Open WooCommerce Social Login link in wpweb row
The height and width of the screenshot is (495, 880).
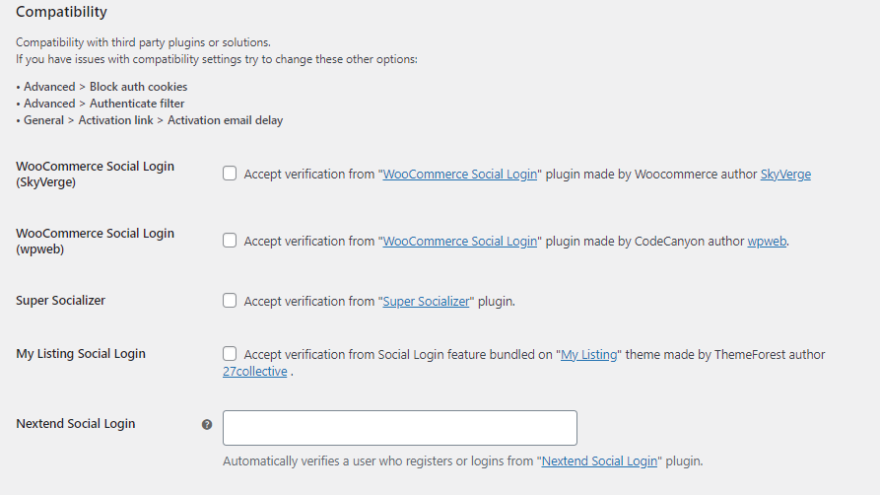coord(459,241)
